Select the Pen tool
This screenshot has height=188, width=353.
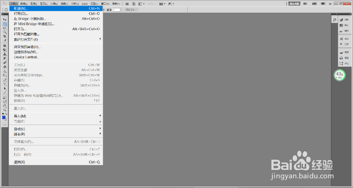point(5,80)
